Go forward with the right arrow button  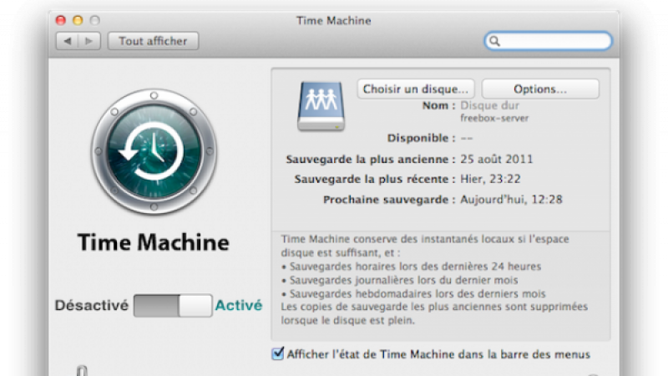pos(89,41)
